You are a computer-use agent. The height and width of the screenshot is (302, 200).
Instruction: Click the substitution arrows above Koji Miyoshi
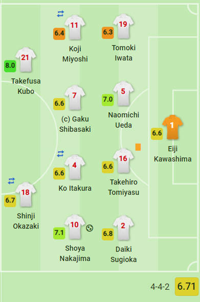60,14
